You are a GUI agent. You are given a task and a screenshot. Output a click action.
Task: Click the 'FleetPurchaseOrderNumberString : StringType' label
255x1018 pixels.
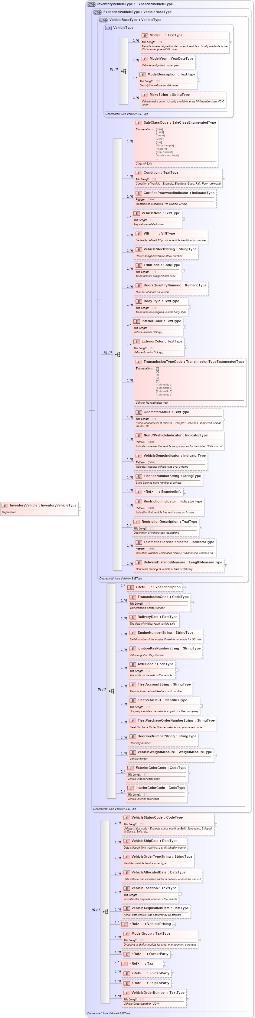pos(176,720)
